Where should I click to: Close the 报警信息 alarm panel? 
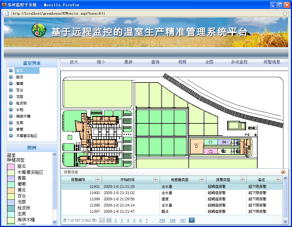click(x=283, y=172)
